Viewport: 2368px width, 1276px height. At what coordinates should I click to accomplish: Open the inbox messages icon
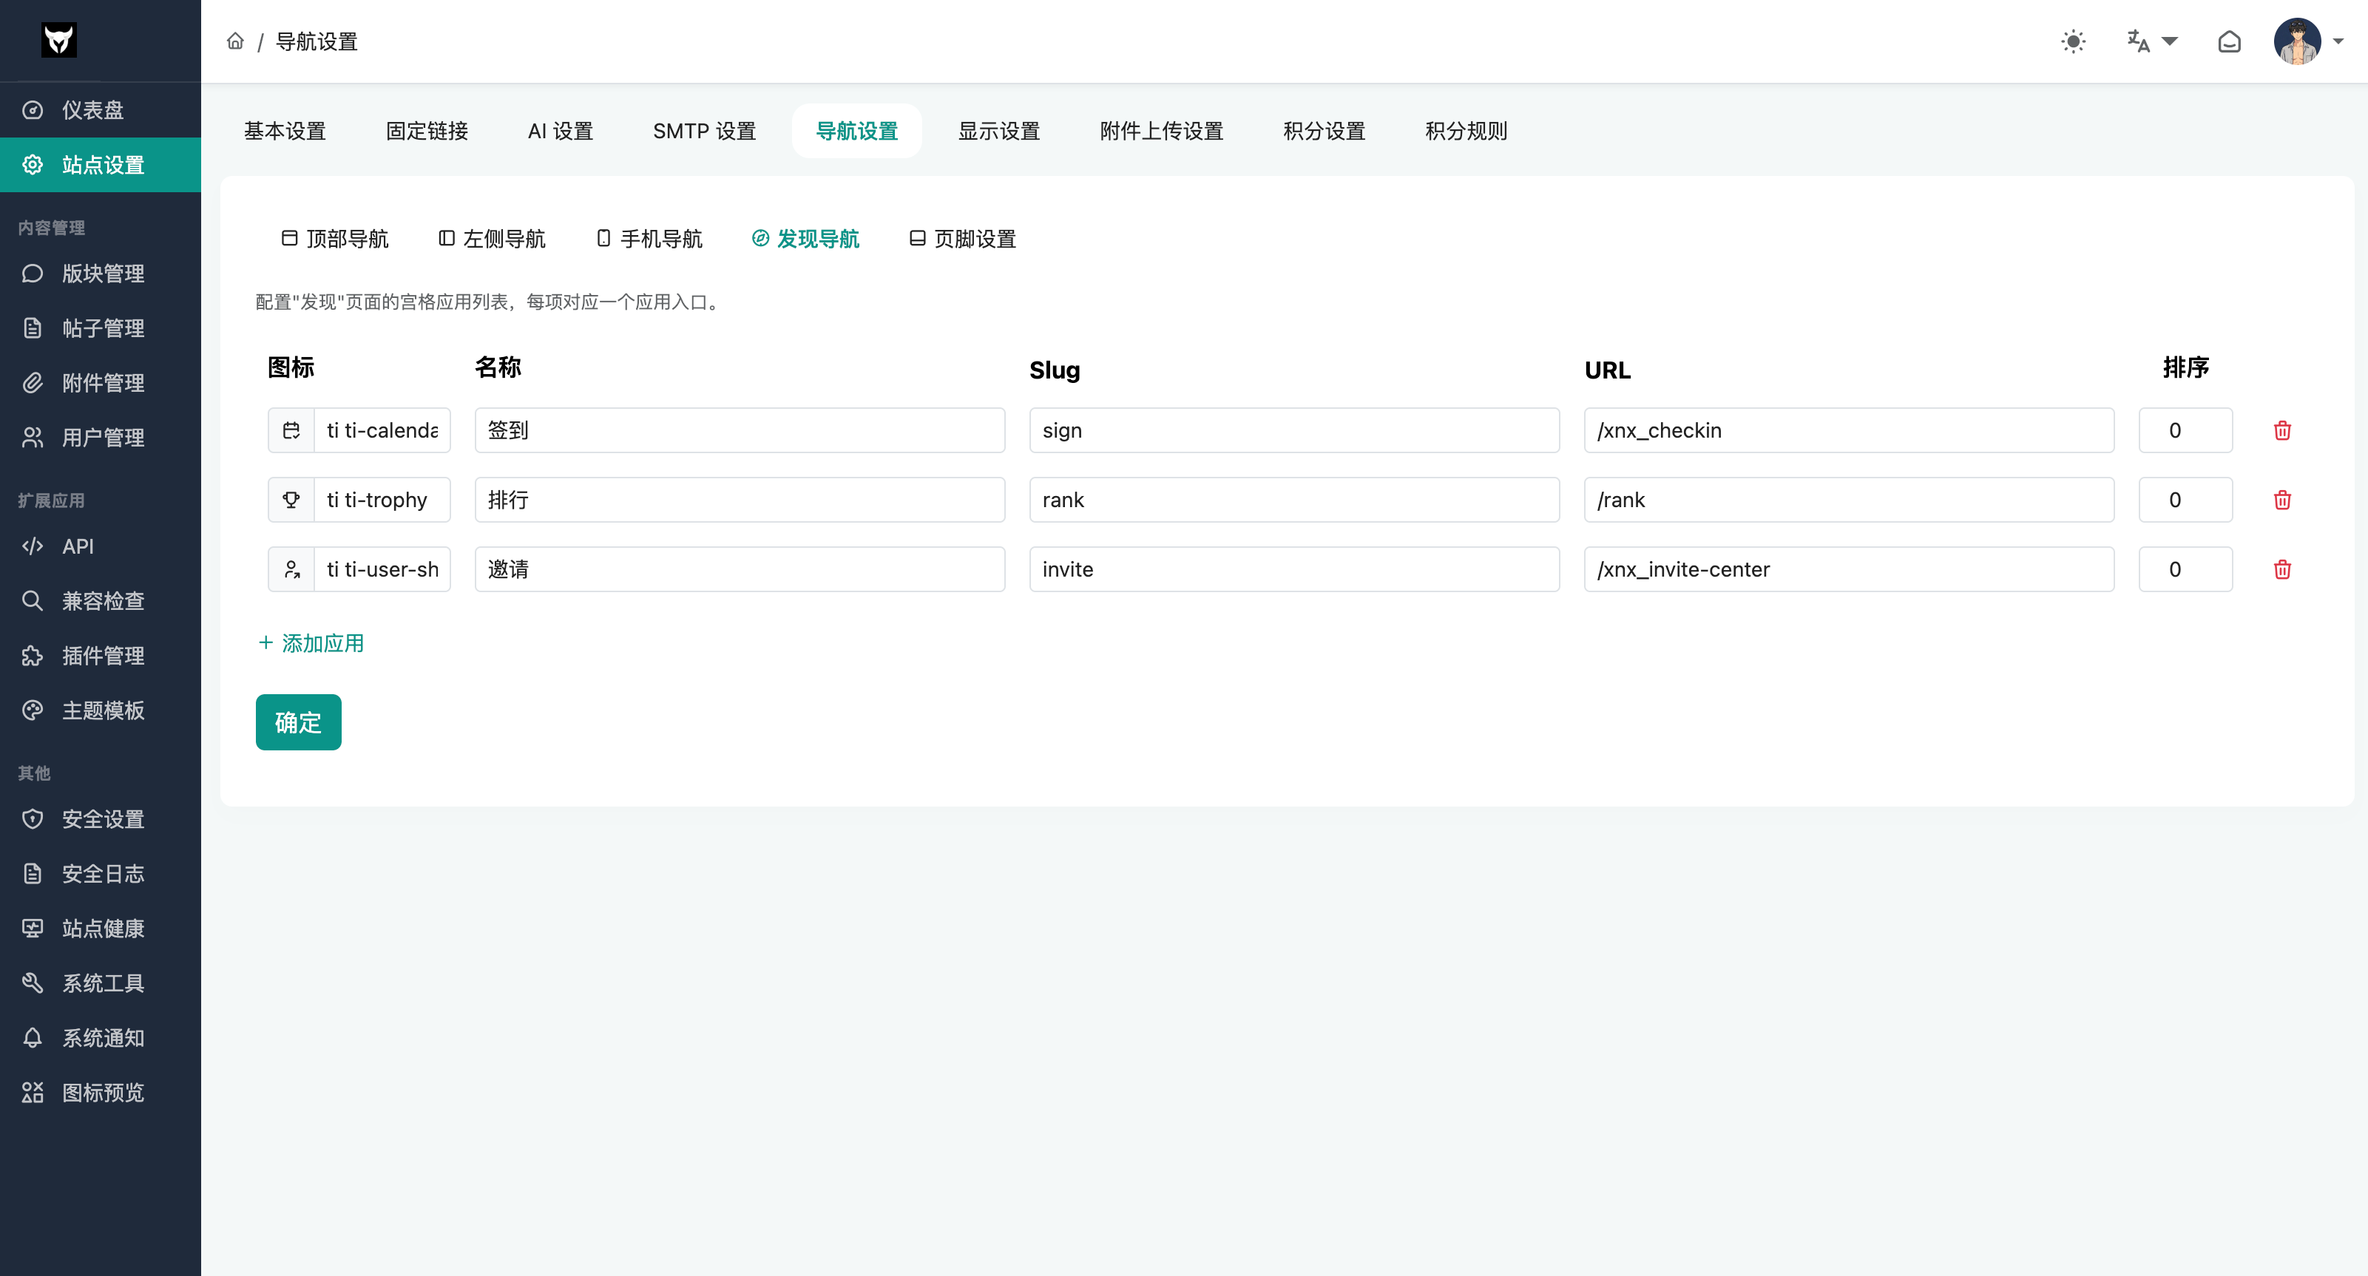click(x=2229, y=41)
